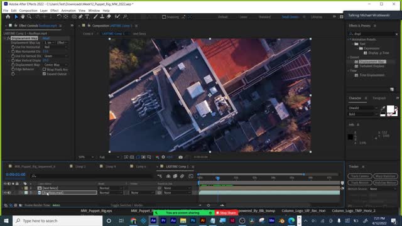Screen dimensions: 402x226
Task: Click the shy layers icon in timeline
Action: pos(168,176)
